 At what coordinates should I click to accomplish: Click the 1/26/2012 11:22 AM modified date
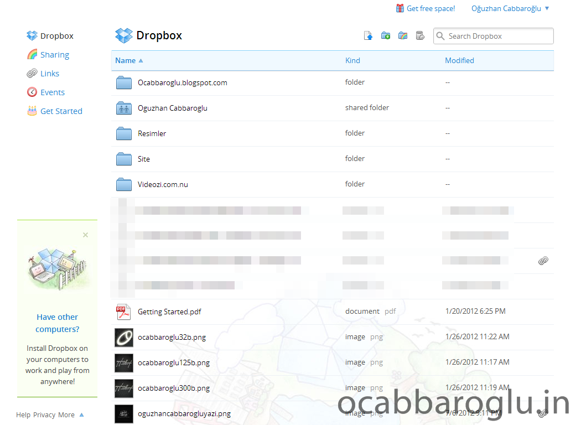point(477,337)
